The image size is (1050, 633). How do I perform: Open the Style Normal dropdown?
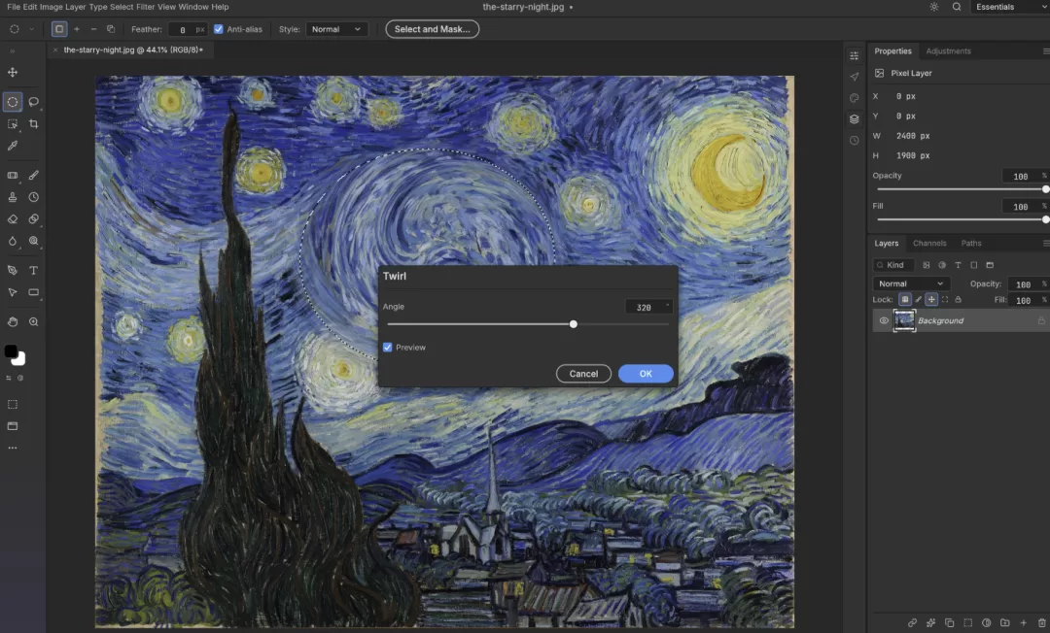pos(336,29)
